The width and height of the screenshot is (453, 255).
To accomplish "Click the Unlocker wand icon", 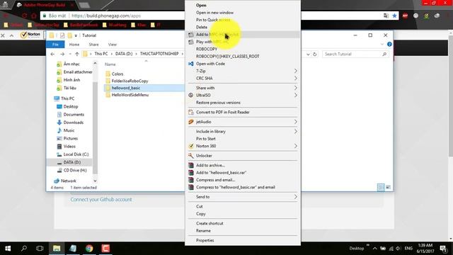I will [190, 156].
